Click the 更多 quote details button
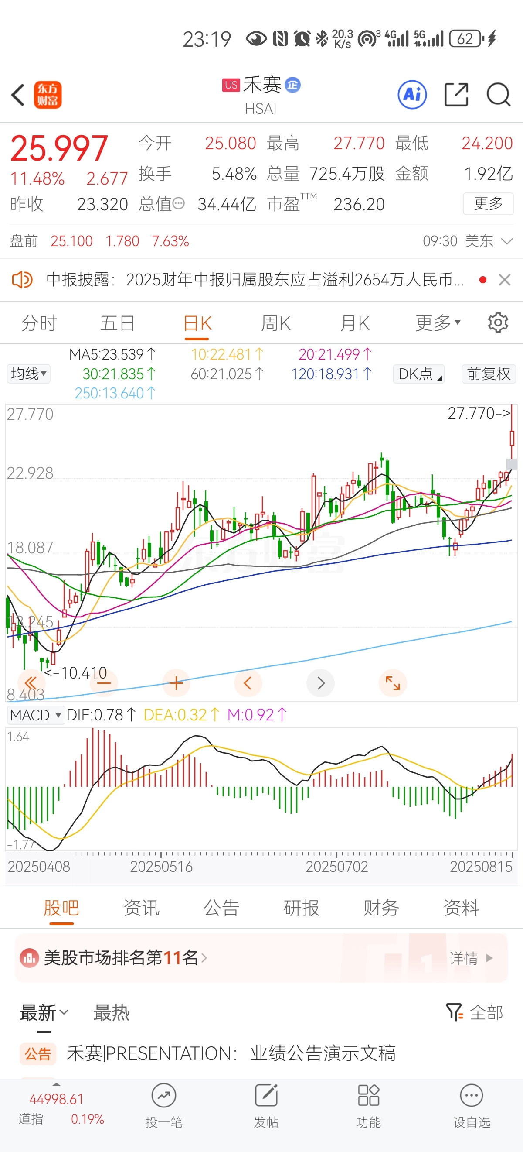523x1152 pixels. point(488,203)
